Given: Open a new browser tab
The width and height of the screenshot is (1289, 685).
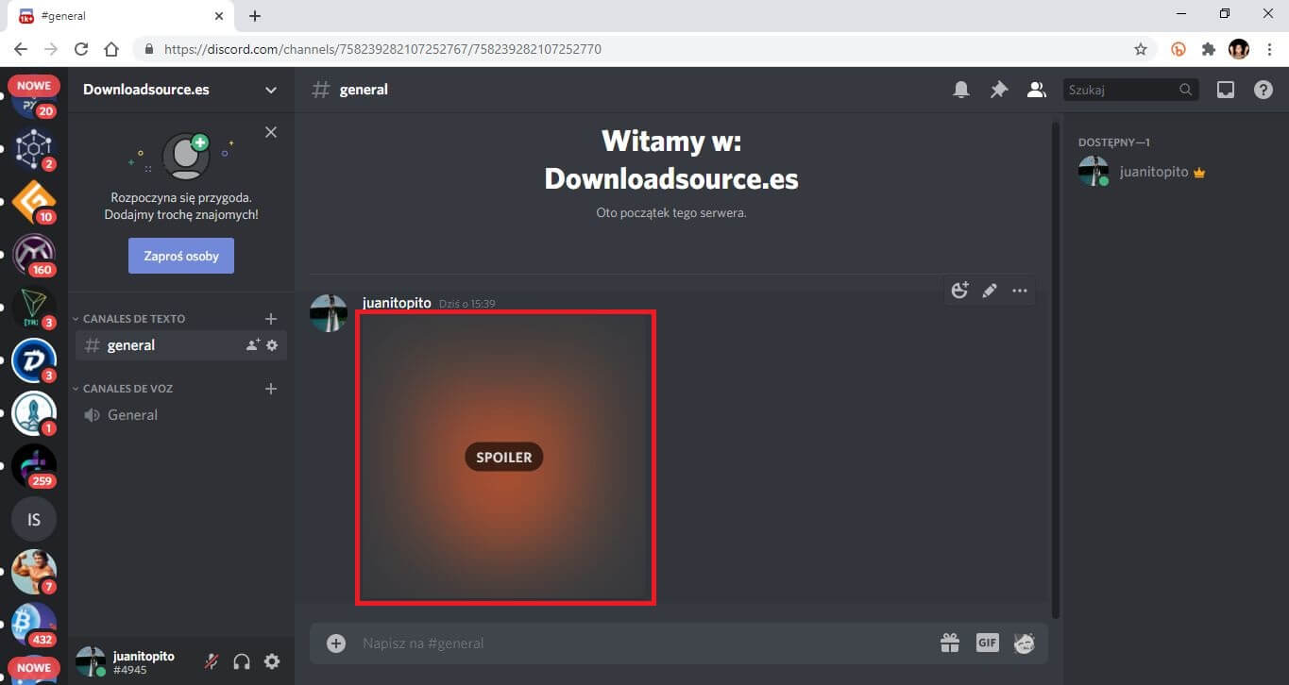Looking at the screenshot, I should pyautogui.click(x=255, y=15).
